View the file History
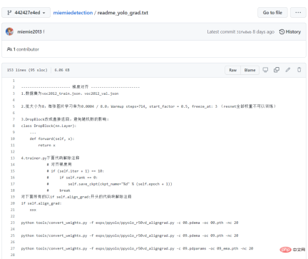 290,32
